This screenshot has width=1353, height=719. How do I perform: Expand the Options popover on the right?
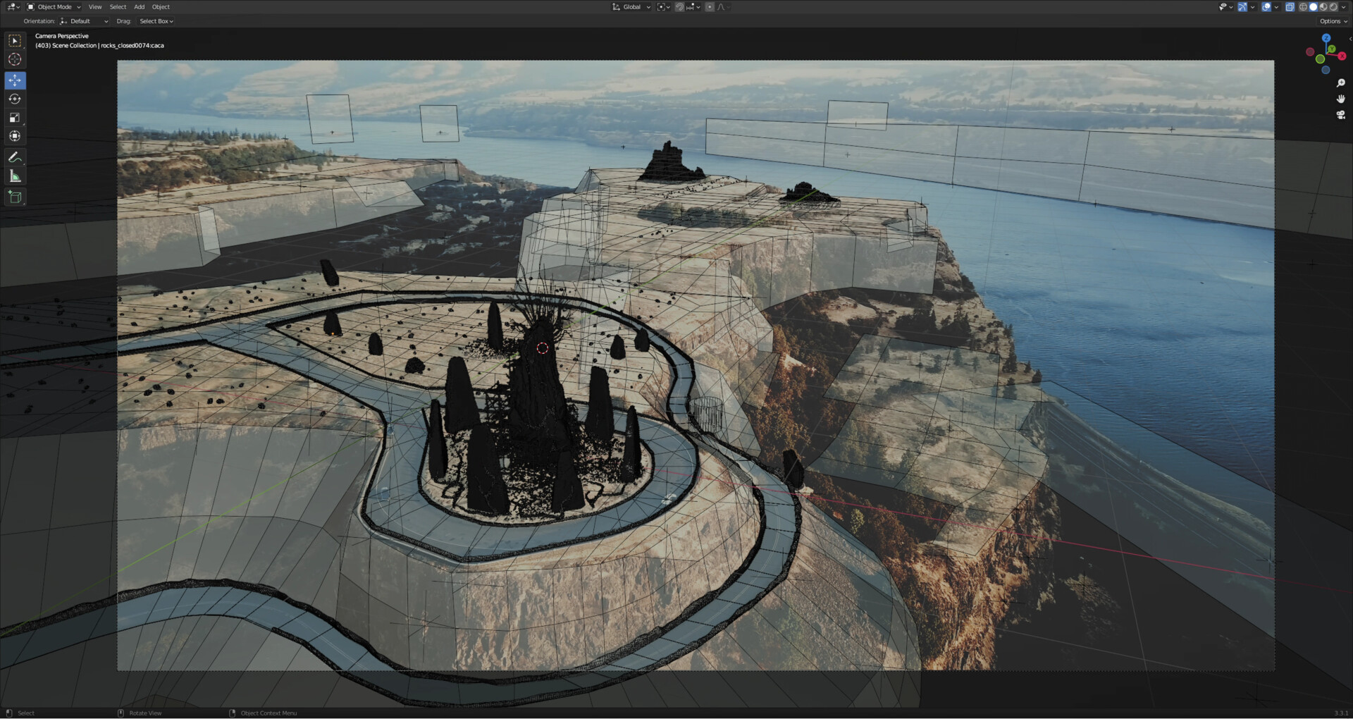[x=1333, y=21]
